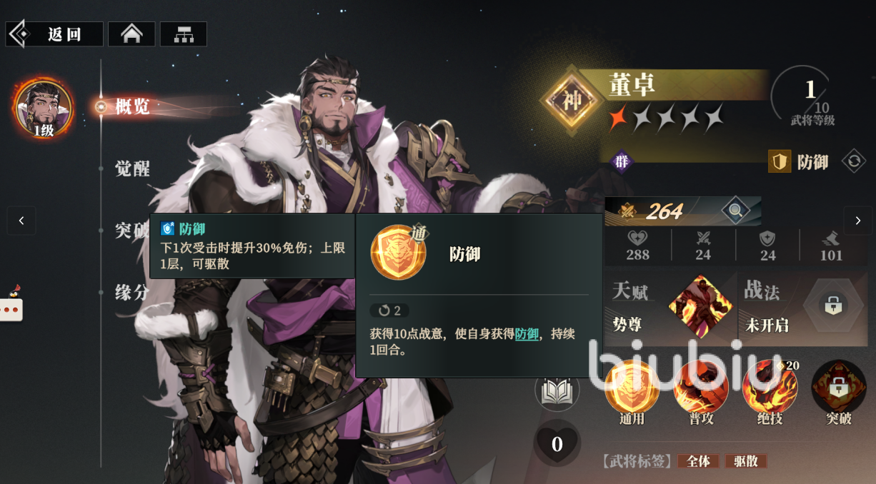Tap the locked 战法 hexagon slot
The width and height of the screenshot is (876, 484).
coord(832,306)
